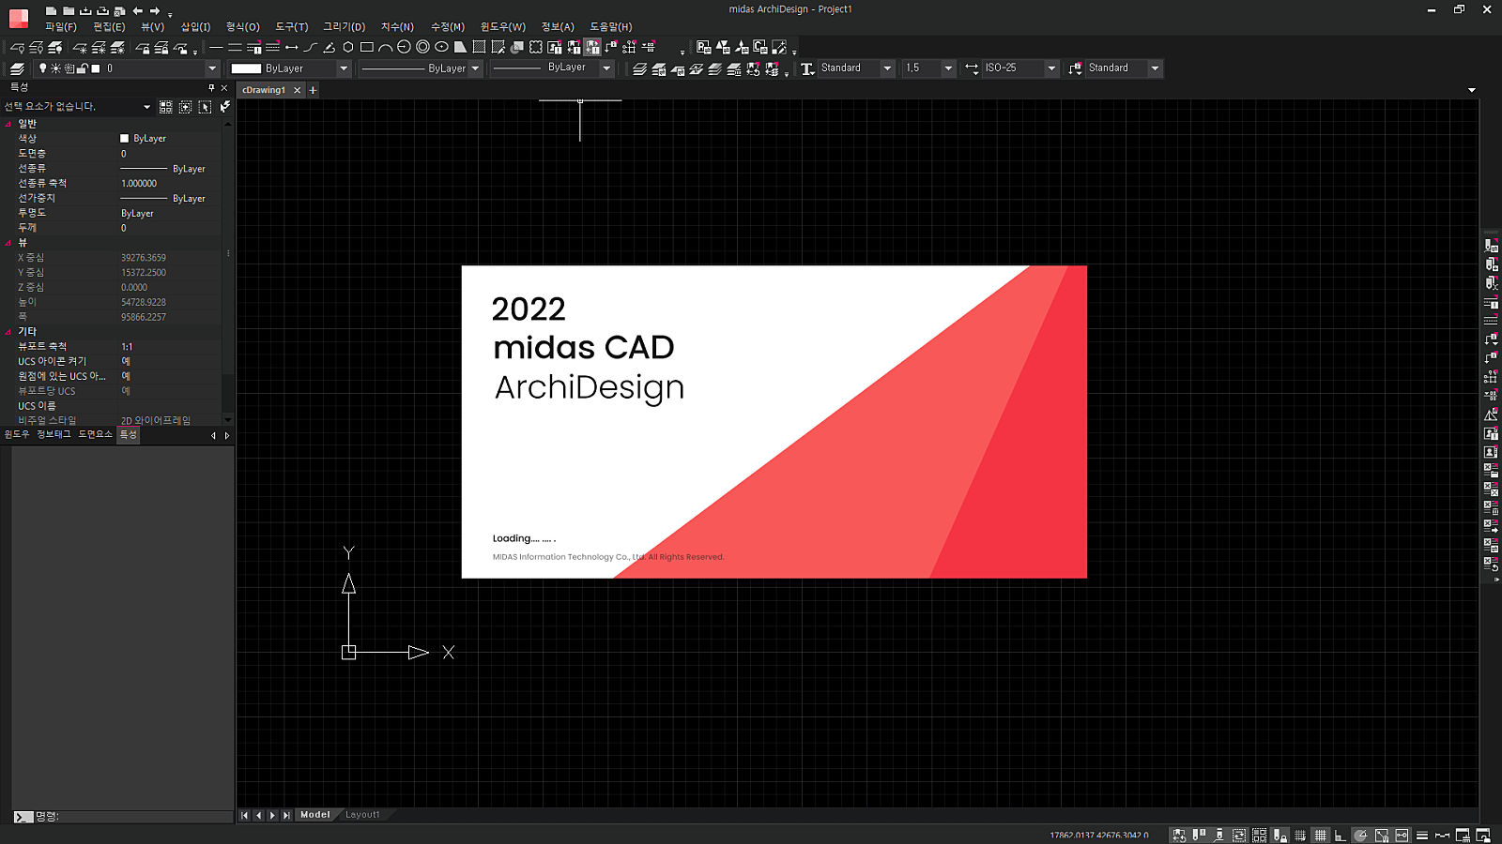
Task: Switch to the cDrawing1 document tab
Action: 264,90
